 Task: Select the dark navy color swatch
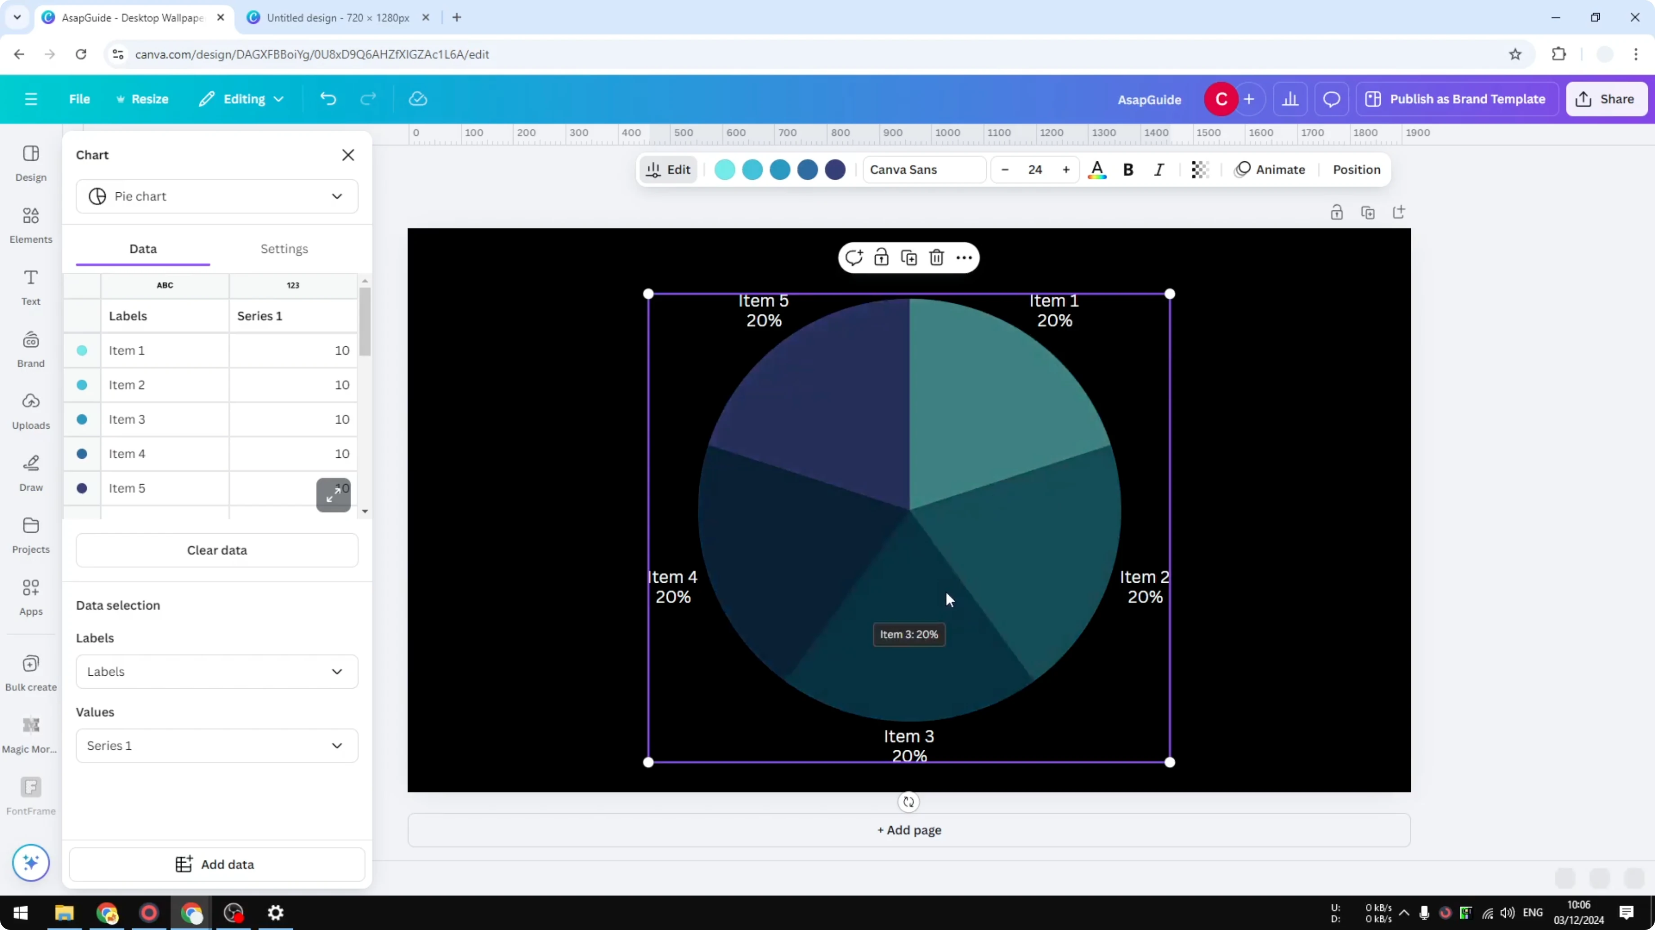click(835, 169)
